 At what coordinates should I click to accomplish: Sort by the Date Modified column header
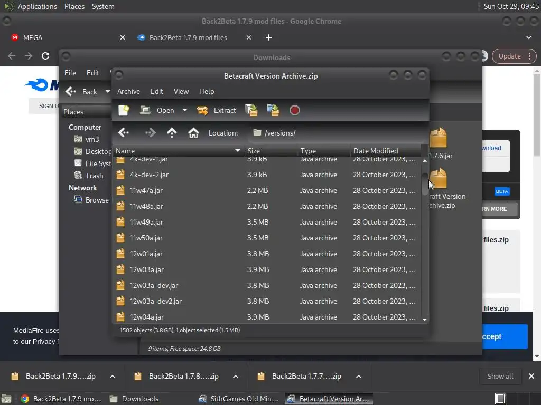pos(386,151)
